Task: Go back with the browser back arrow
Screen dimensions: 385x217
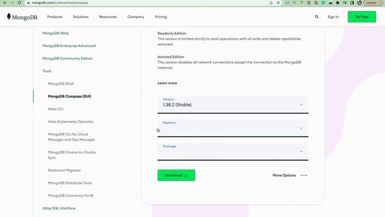Action: 5,2
